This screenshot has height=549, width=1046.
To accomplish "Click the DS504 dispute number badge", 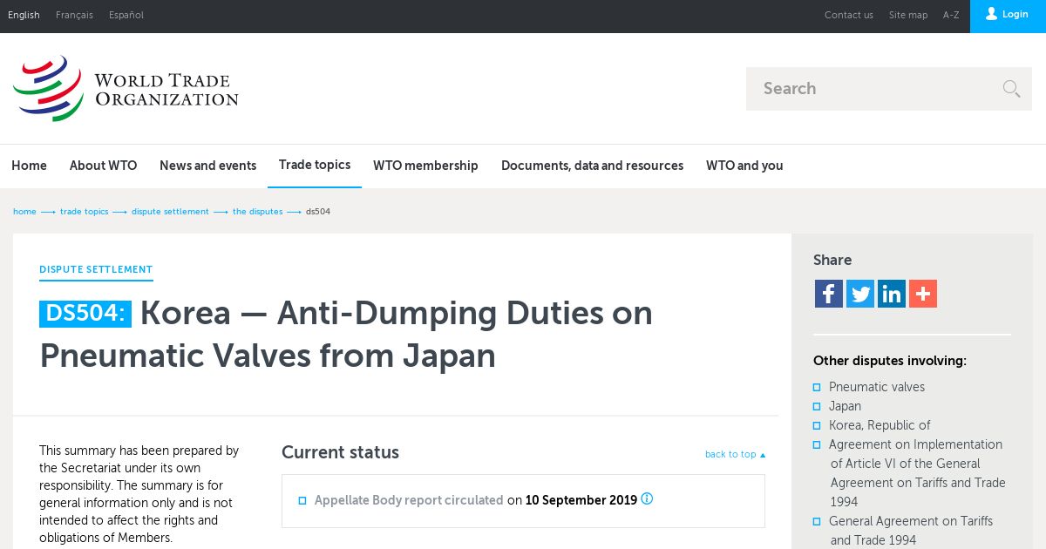I will coord(85,314).
